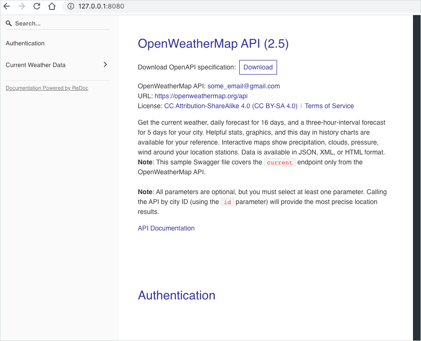This screenshot has height=341, width=421.
Task: Open the Documentation Powered by ReDoc link
Action: point(46,88)
